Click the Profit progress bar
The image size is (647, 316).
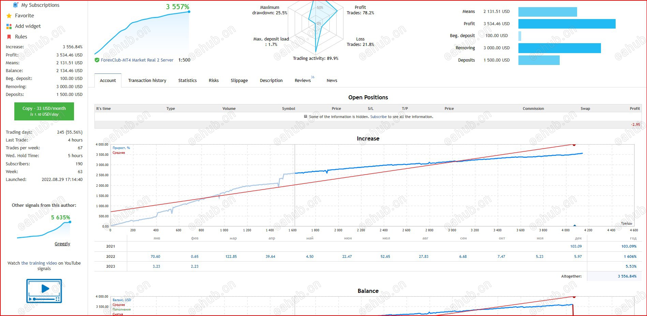pyautogui.click(x=566, y=24)
